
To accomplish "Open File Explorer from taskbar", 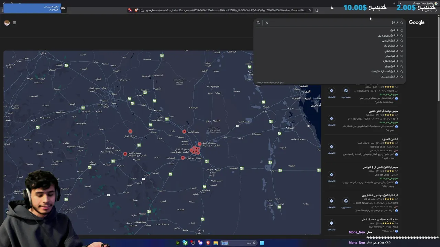I will (x=216, y=243).
